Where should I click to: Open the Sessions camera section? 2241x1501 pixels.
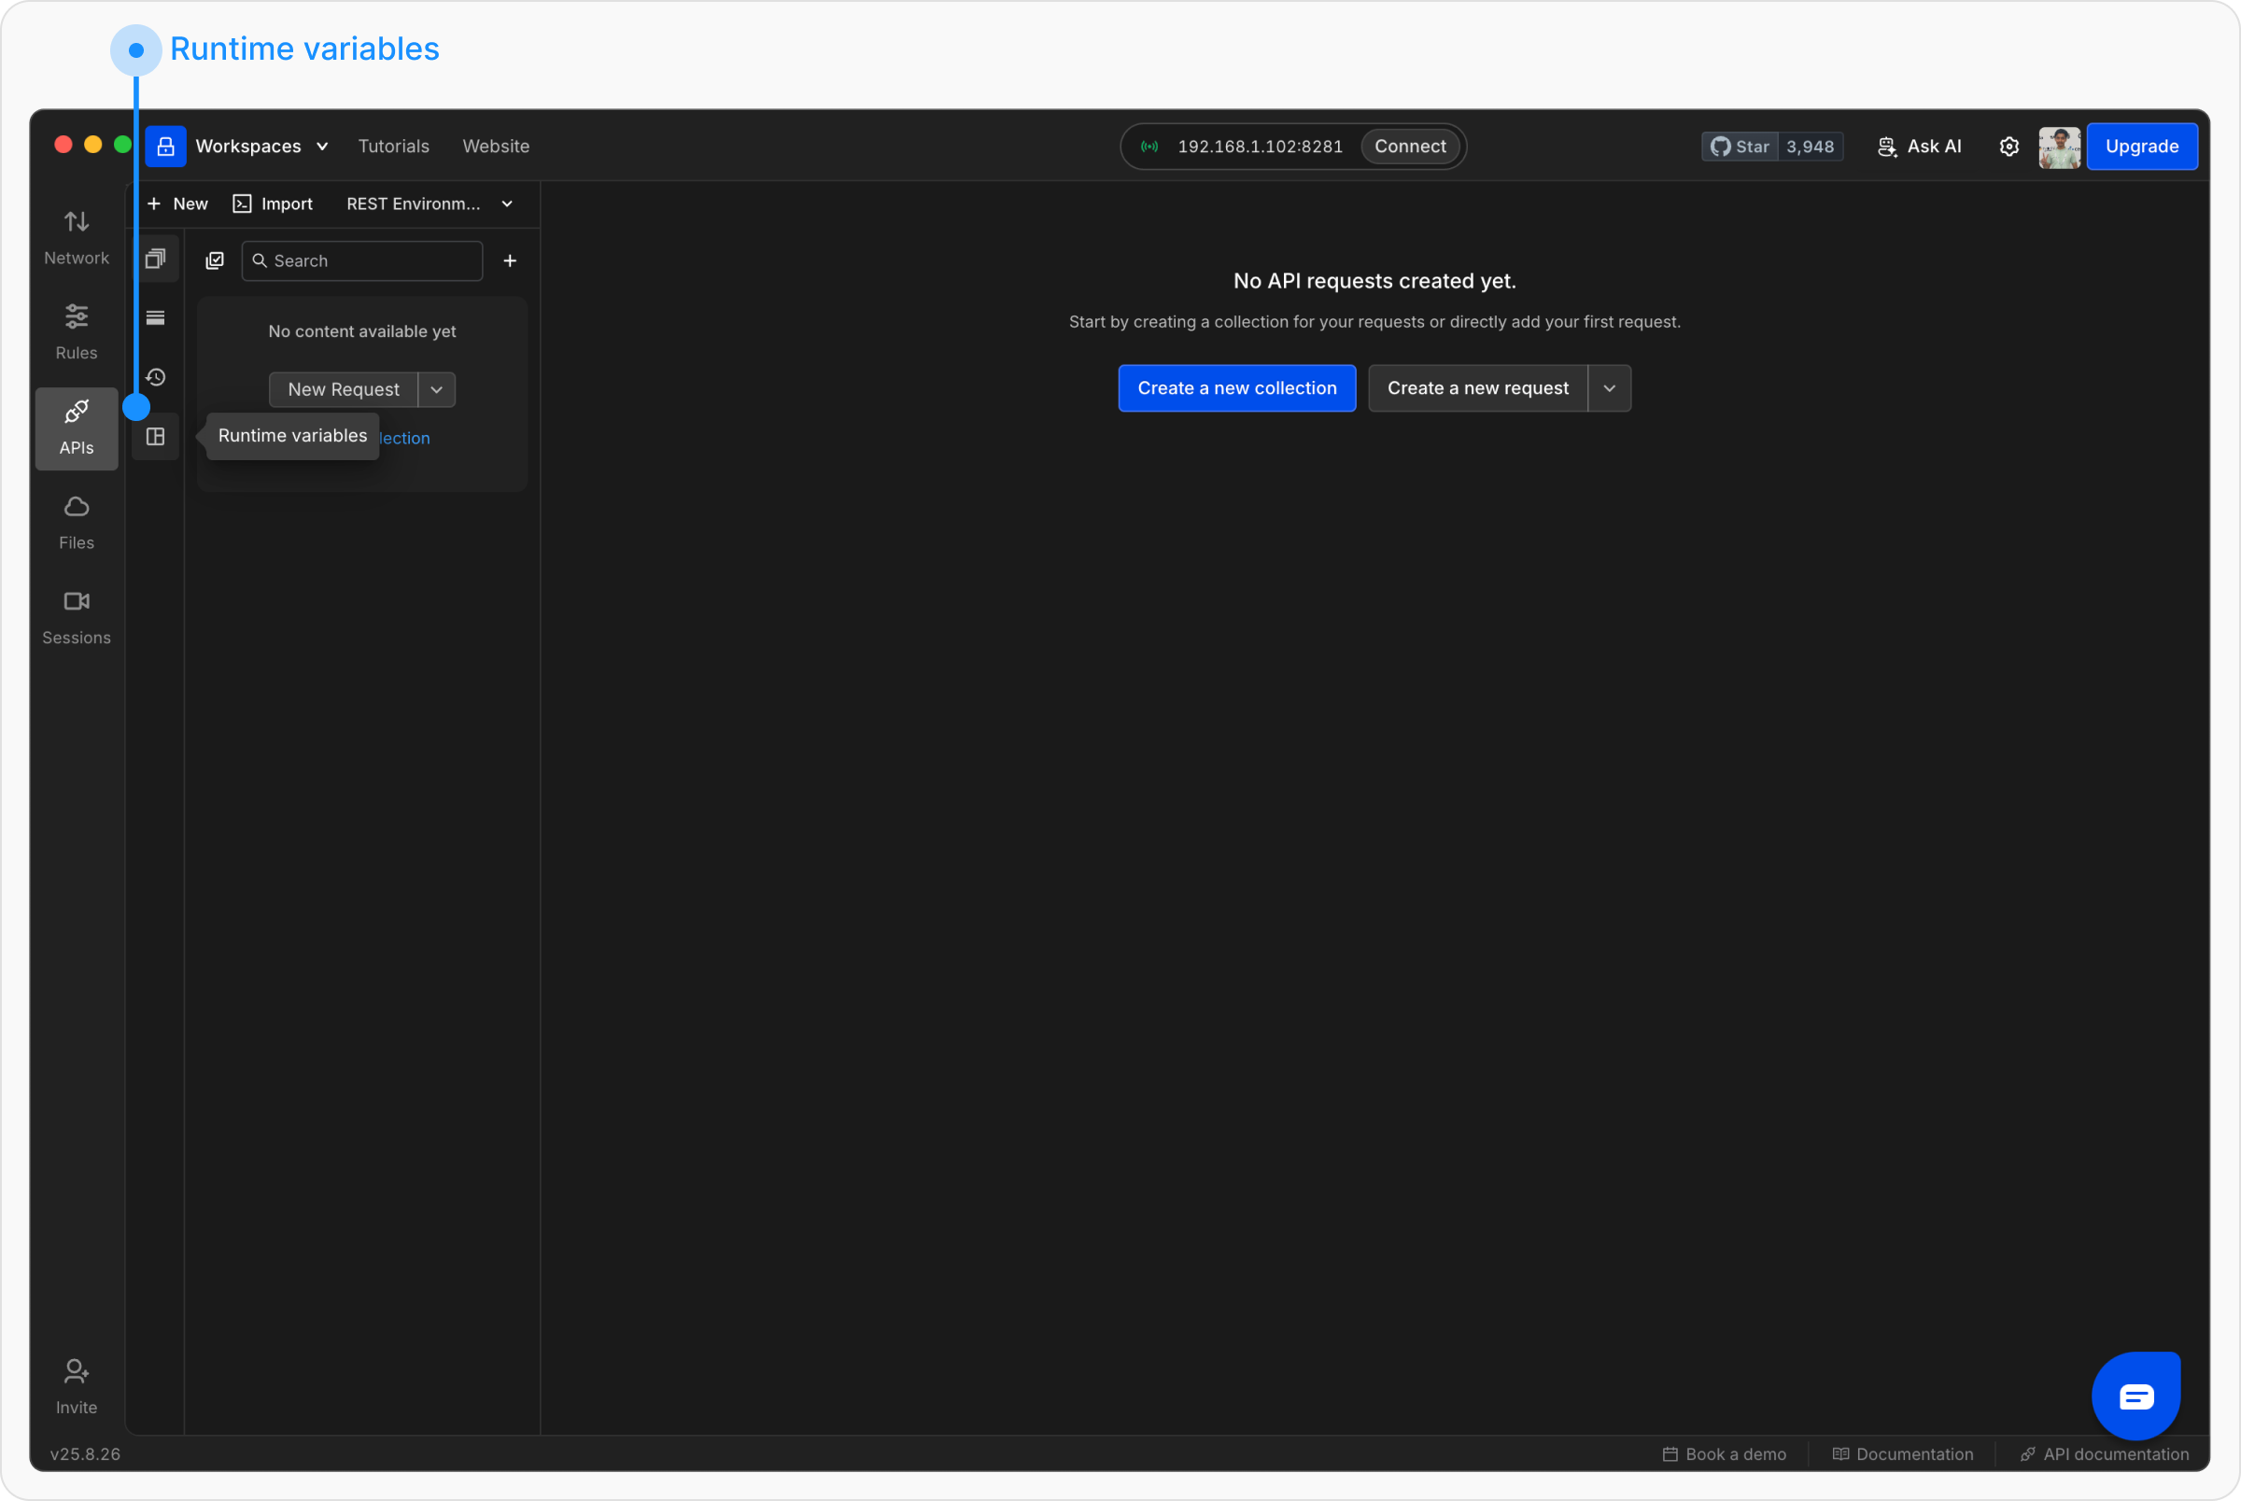click(77, 616)
